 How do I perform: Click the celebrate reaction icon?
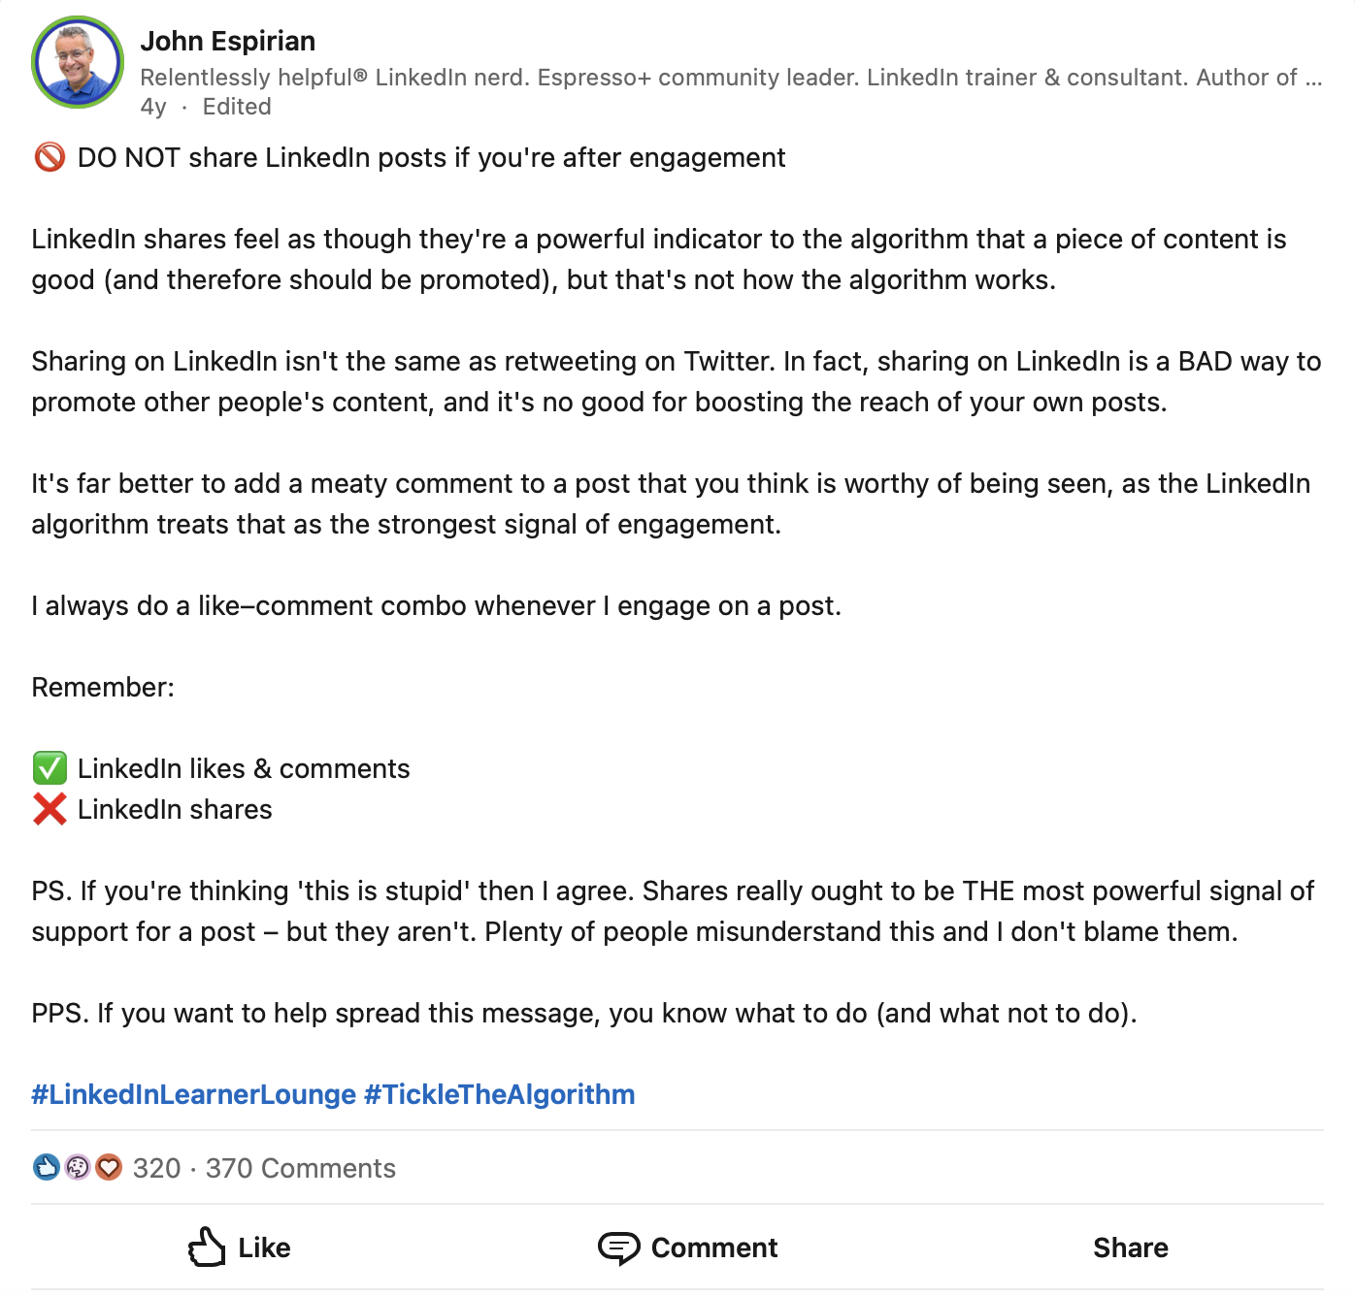[x=77, y=1168]
